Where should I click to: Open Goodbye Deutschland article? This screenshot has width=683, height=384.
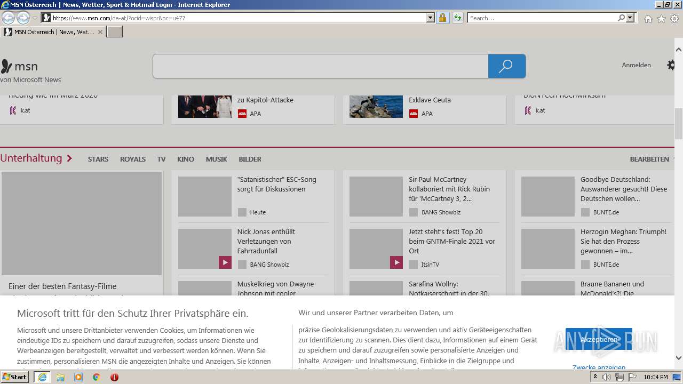(624, 189)
